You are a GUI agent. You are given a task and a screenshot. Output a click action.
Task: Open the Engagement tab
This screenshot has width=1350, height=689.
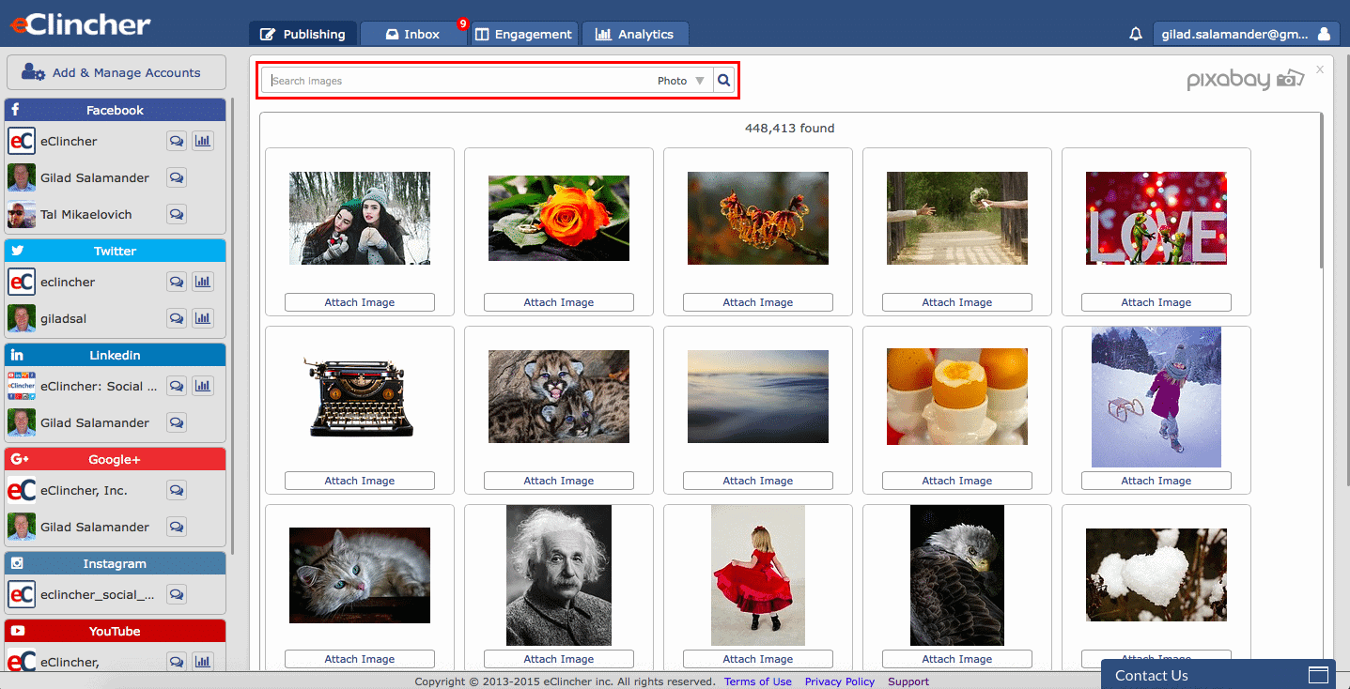tap(523, 34)
